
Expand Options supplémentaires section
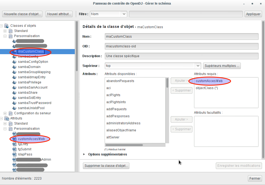[84, 154]
